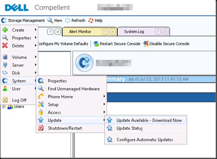
Task: Click the orange Phone Home handset icon
Action: (41, 96)
